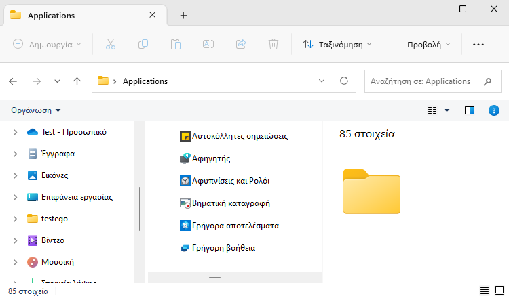Expand the Μουσική tree node

tap(15, 262)
